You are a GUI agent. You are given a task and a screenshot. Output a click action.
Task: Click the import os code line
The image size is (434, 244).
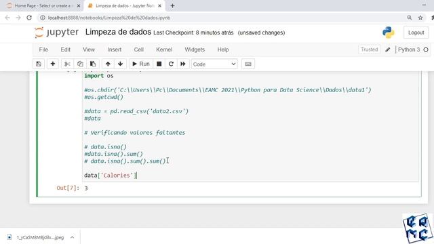99,76
